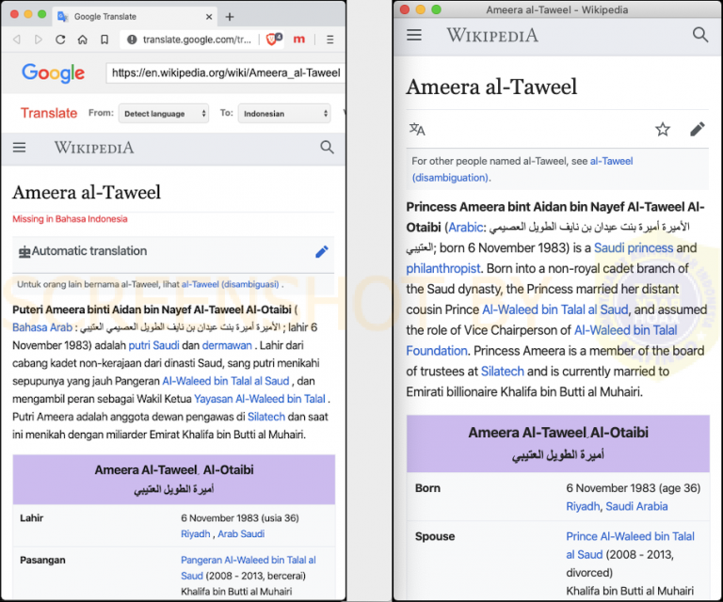Click the Automatic translation robot icon
Screen dimensions: 723x602
[x=24, y=251]
